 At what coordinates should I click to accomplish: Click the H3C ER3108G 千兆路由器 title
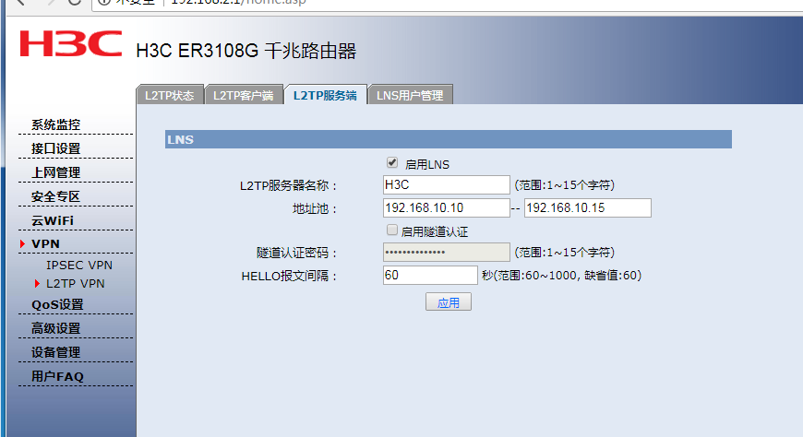(246, 51)
